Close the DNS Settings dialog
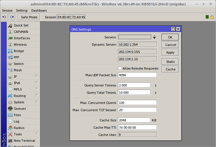Viewport: 216px width, 147px height. [x=178, y=29]
